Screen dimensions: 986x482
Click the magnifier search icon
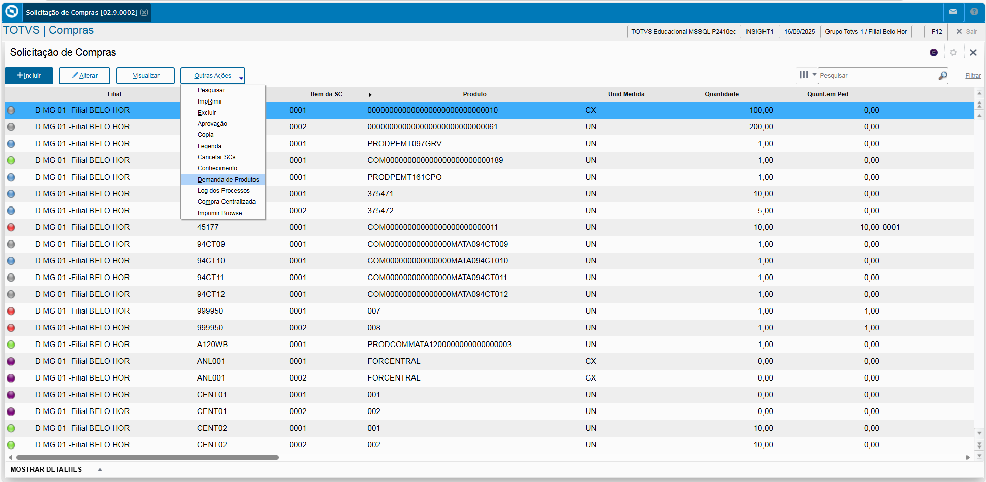(x=942, y=76)
